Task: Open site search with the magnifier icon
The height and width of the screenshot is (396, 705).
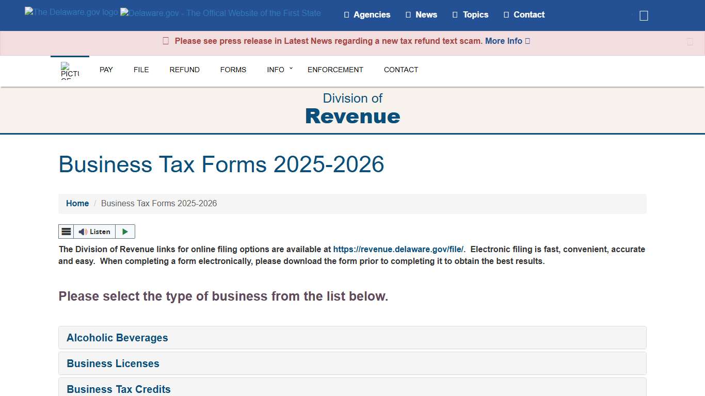Action: 643,15
